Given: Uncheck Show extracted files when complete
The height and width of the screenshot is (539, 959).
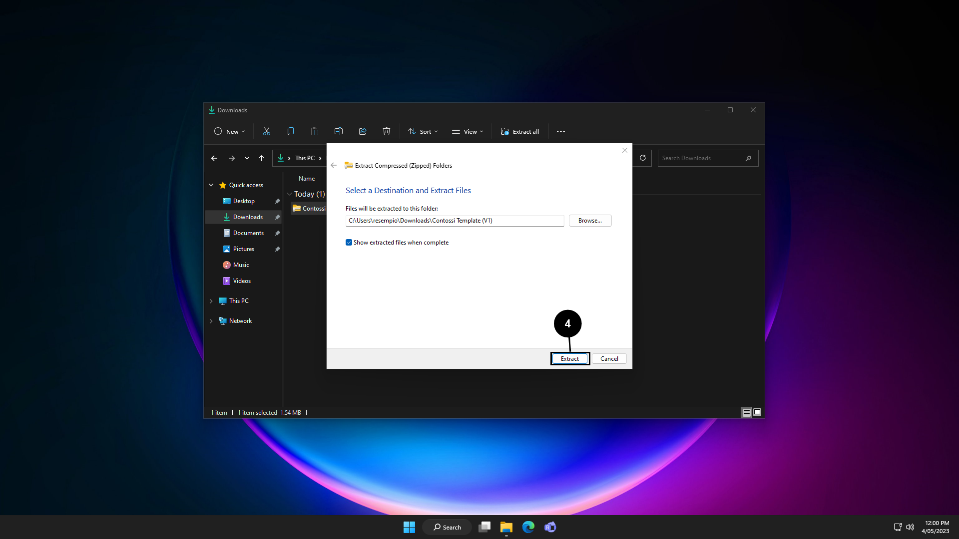Looking at the screenshot, I should 349,243.
